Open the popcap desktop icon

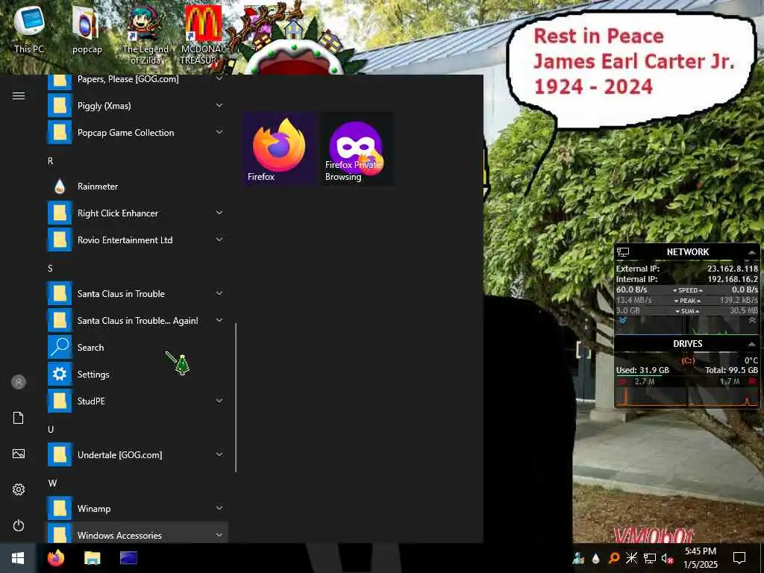tap(87, 29)
